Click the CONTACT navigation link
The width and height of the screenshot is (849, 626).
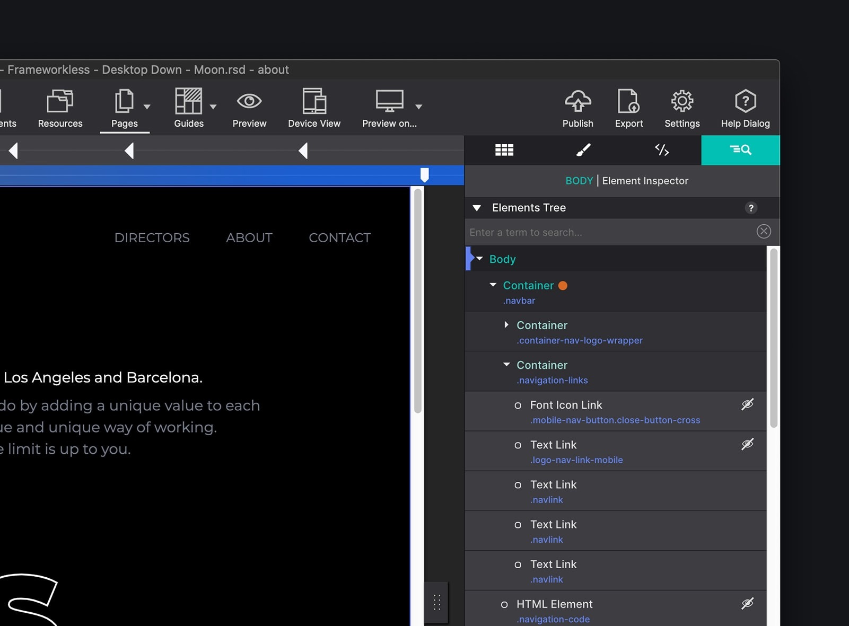coord(339,238)
